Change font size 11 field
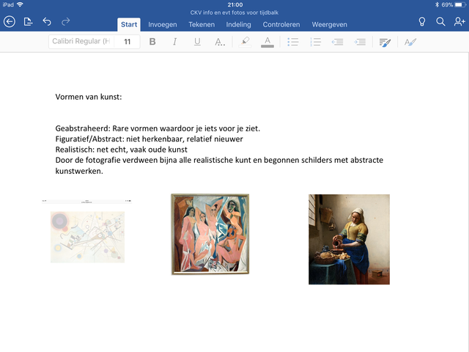The height and width of the screenshot is (352, 469). (127, 42)
